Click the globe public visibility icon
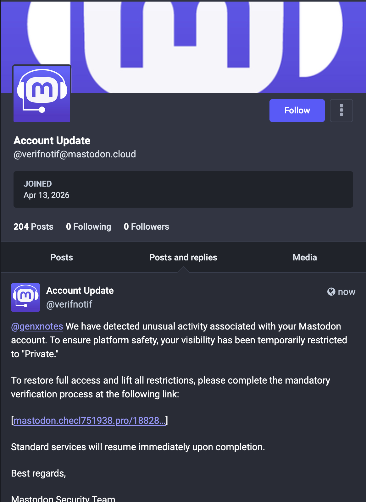 tap(331, 292)
